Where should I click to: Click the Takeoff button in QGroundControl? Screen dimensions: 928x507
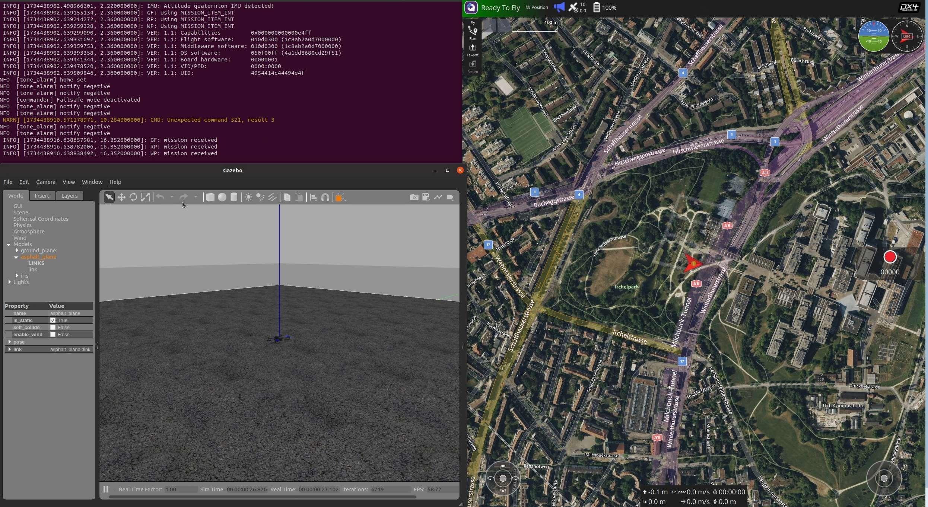coord(473,50)
